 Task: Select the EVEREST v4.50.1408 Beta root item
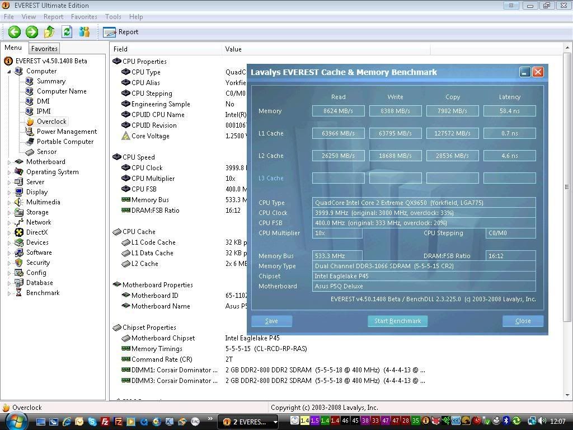click(51, 61)
